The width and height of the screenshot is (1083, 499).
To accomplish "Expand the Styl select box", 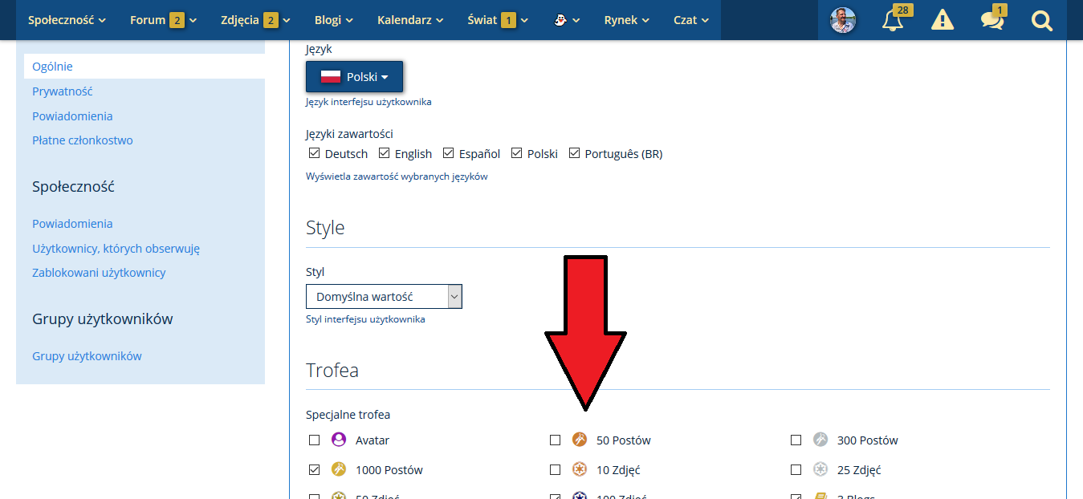I will (384, 297).
